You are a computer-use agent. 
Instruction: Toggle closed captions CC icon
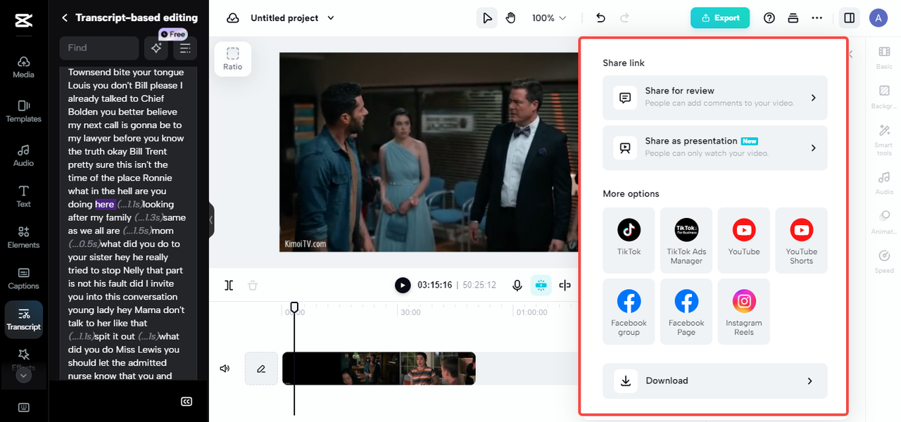point(187,402)
